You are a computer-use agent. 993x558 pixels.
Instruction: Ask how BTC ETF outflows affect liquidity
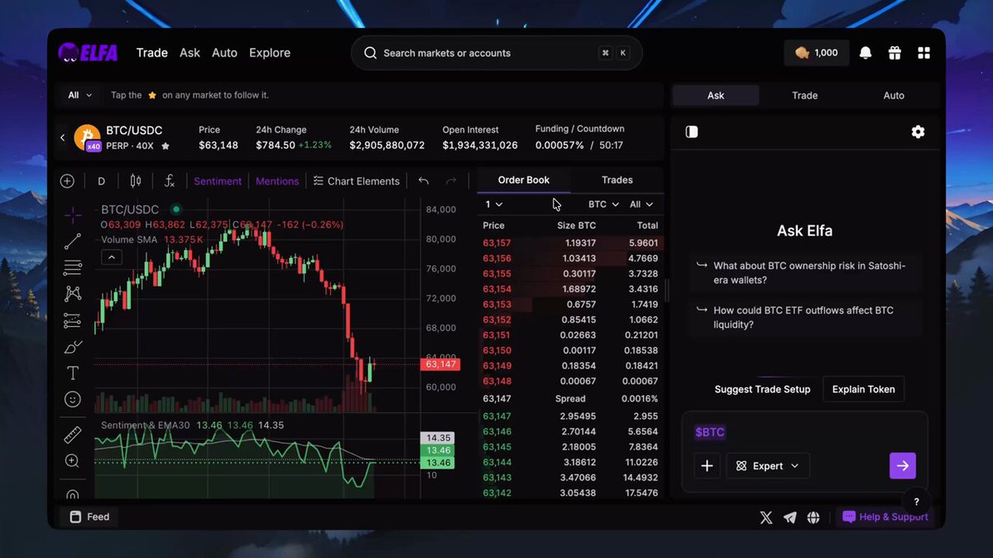click(804, 317)
